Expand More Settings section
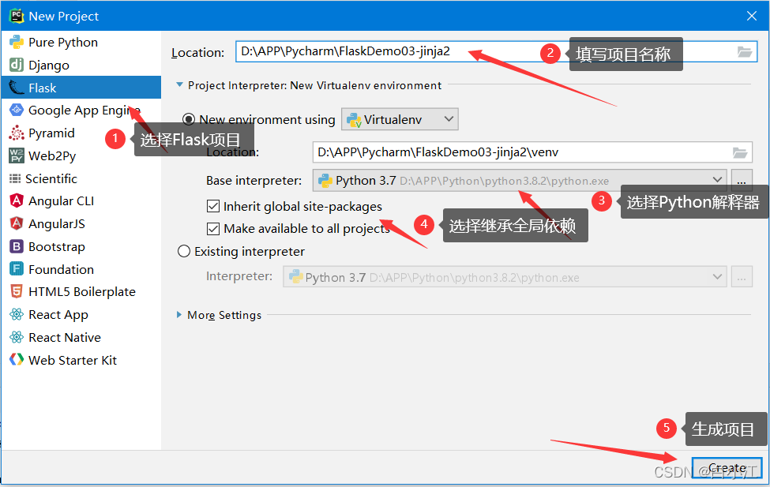The width and height of the screenshot is (770, 487). [x=180, y=315]
